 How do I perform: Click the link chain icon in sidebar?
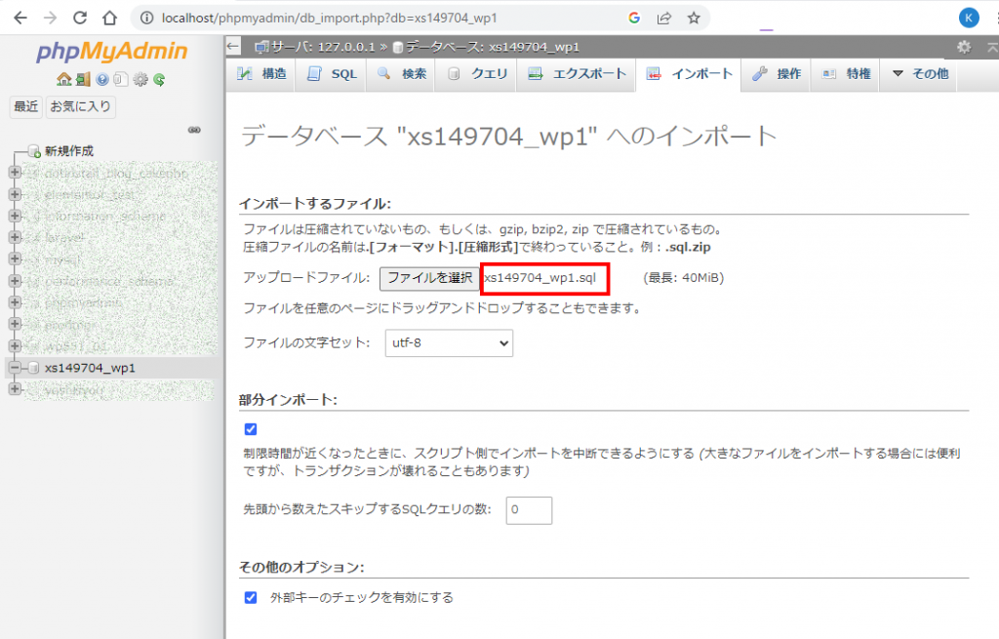[194, 129]
